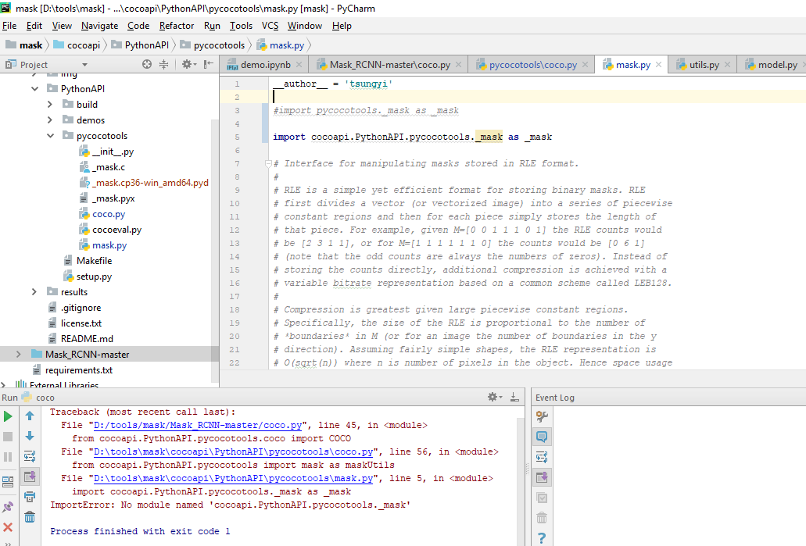Click the Down the stack trace arrow
The height and width of the screenshot is (546, 806).
[29, 436]
